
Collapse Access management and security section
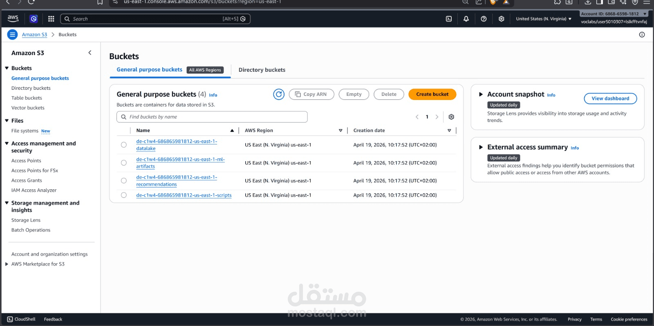[x=7, y=144]
